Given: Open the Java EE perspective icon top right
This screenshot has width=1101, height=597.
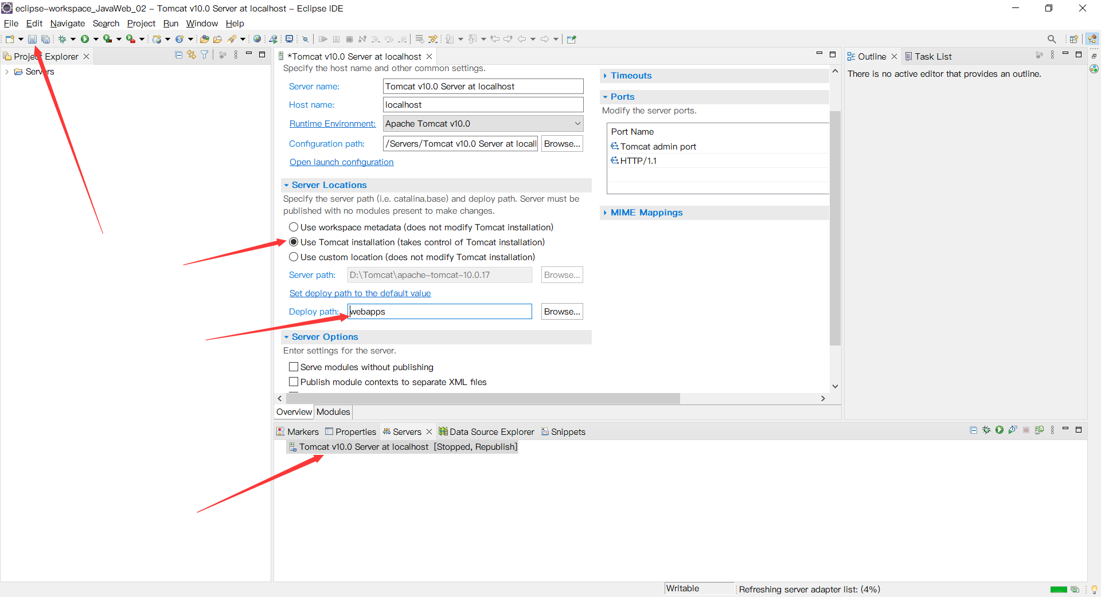Looking at the screenshot, I should [x=1093, y=39].
